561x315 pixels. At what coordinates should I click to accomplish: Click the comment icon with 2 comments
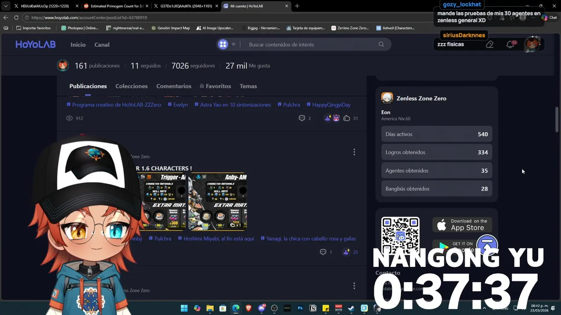point(302,118)
